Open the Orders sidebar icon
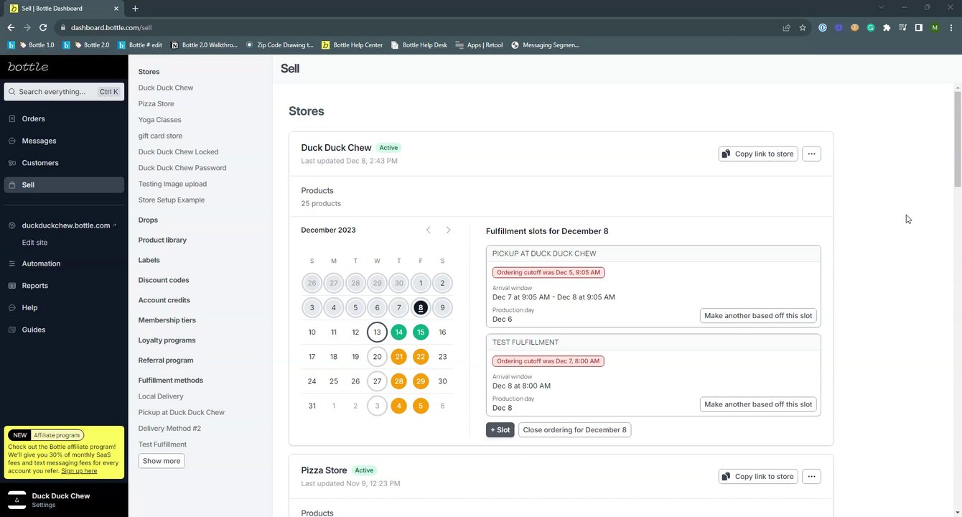962x517 pixels. tap(12, 118)
